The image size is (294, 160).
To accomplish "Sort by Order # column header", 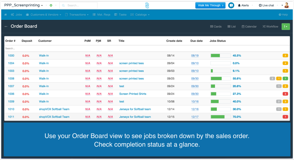I will [10, 41].
